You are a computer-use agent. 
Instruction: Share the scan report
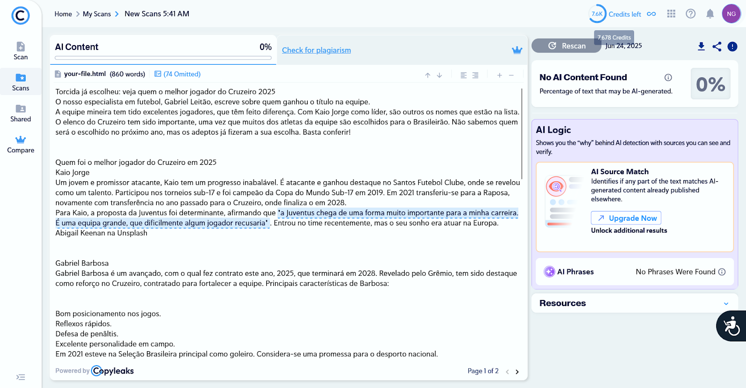pyautogui.click(x=717, y=46)
